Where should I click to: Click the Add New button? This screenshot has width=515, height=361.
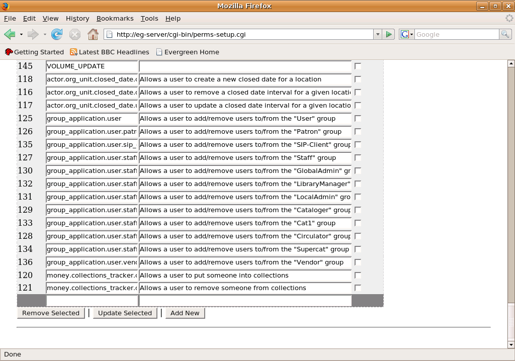[x=185, y=313]
